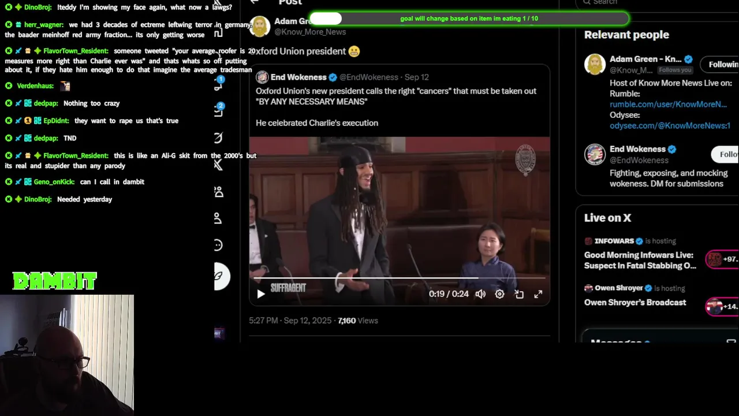Viewport: 739px width, 416px height.
Task: Open Adam Green post author avatar
Action: coord(260,26)
